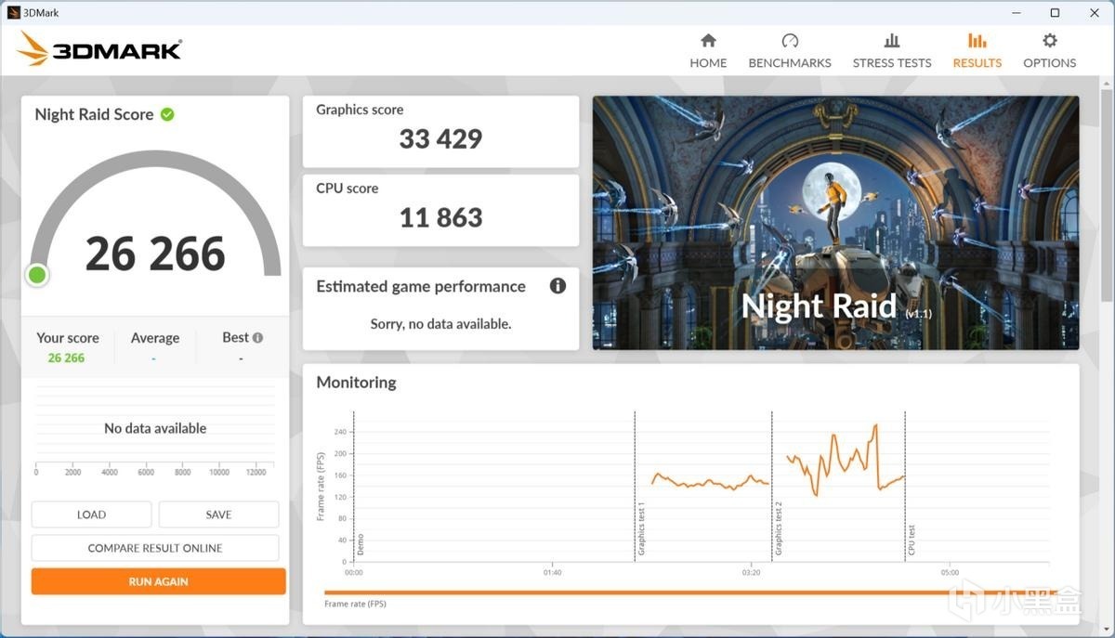Viewport: 1115px width, 638px height.
Task: Click the results chart icon
Action: [977, 41]
